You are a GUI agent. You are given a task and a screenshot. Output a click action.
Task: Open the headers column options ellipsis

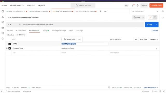136,40
